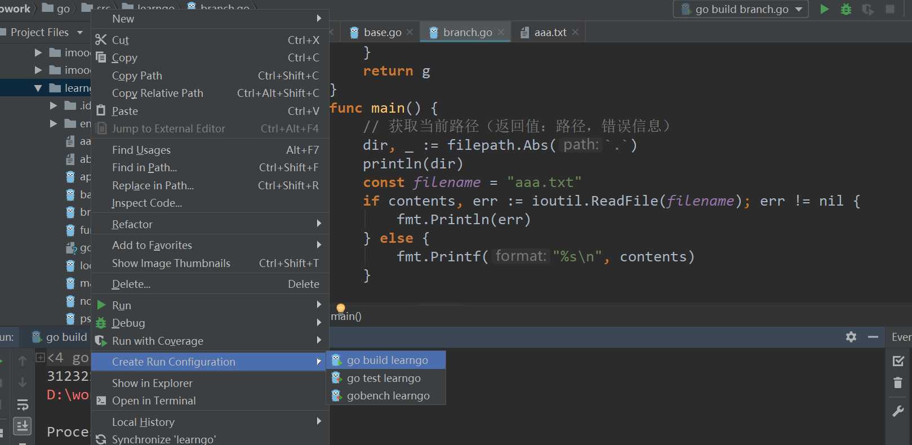Clear the log using trash icon

tap(898, 383)
